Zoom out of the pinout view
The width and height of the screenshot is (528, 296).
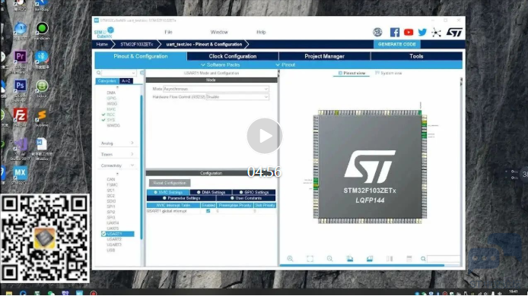coord(329,258)
